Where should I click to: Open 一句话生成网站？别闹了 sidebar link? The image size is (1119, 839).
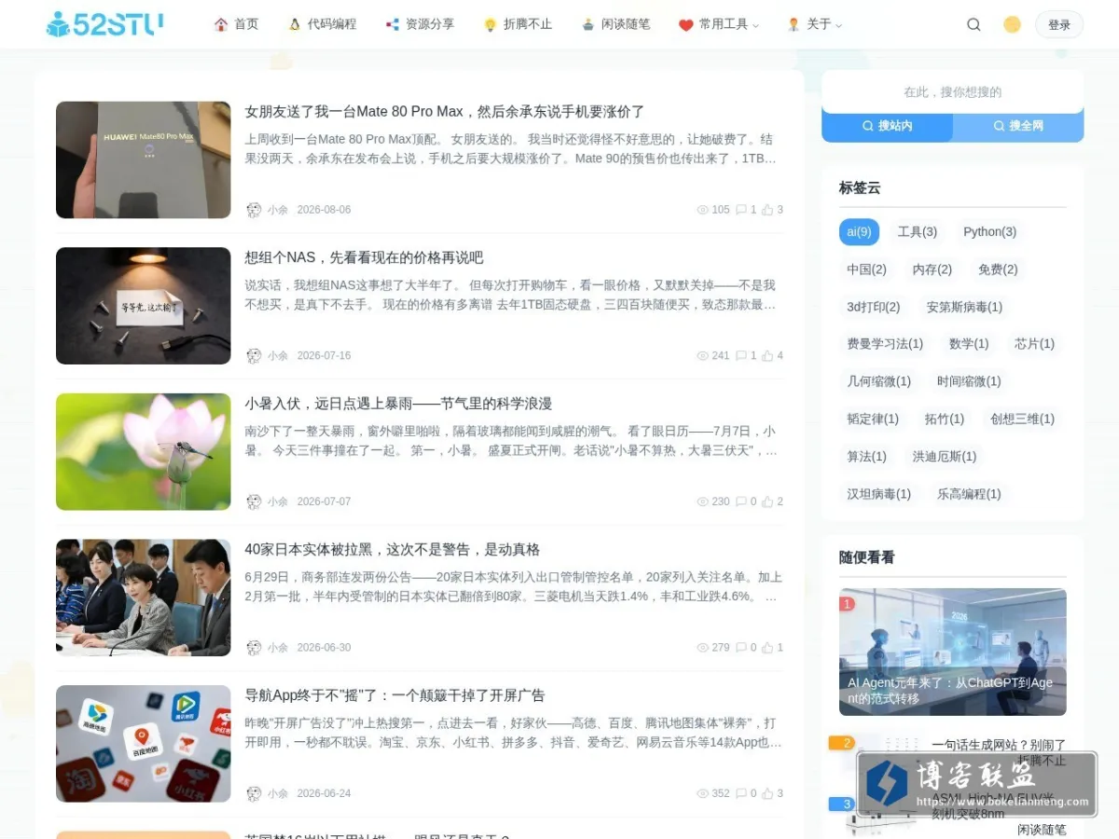point(999,745)
